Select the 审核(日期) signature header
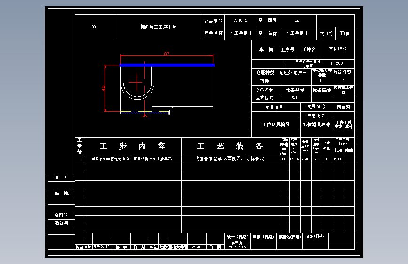Screen dimensions: 408x264 (264, 237)
